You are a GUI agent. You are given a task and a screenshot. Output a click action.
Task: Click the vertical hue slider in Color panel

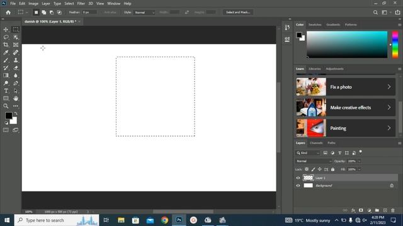tap(395, 45)
